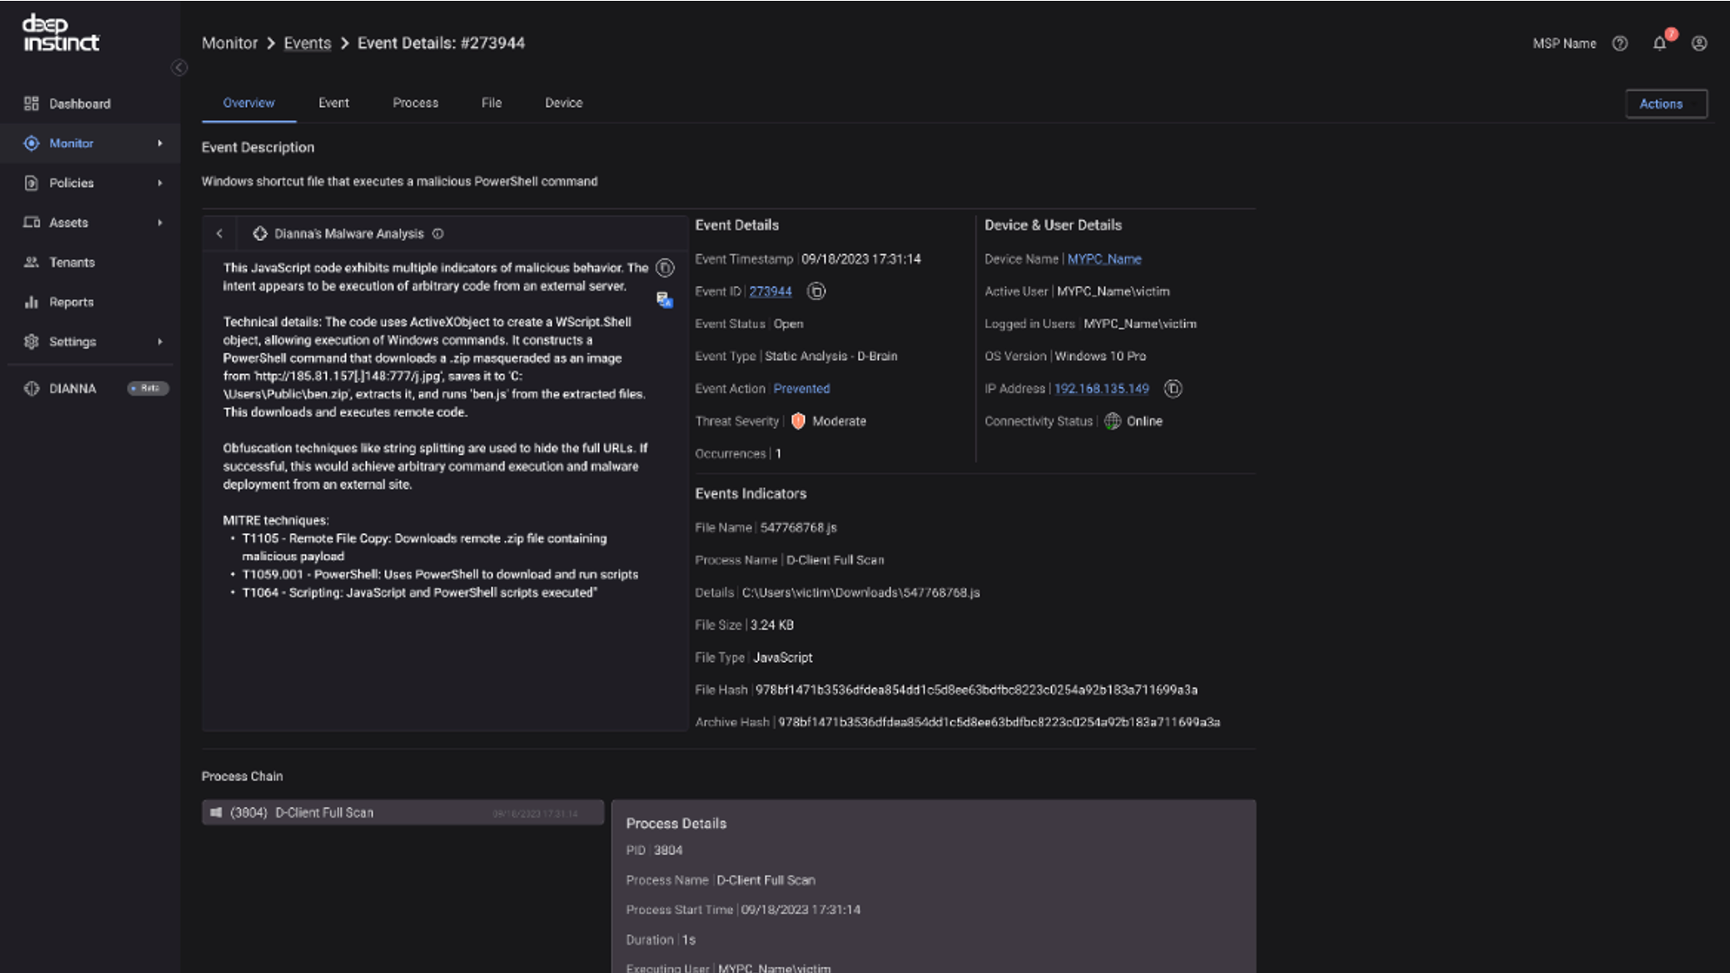This screenshot has width=1730, height=973.
Task: Switch to the File tab
Action: pos(491,103)
